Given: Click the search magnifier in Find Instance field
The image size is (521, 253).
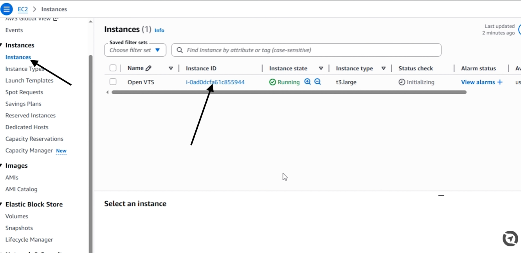Looking at the screenshot, I should tap(180, 50).
